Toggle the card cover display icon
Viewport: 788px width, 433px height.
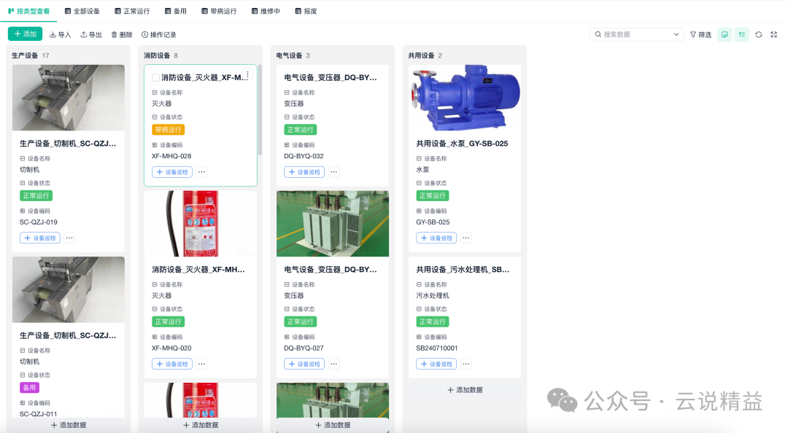[725, 35]
